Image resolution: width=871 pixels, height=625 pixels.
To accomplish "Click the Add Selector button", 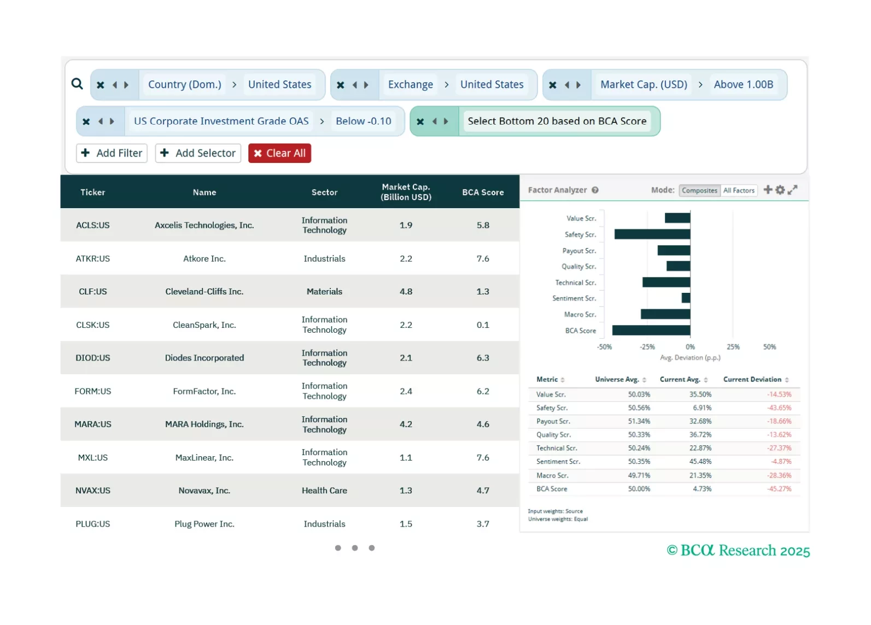I will (198, 154).
